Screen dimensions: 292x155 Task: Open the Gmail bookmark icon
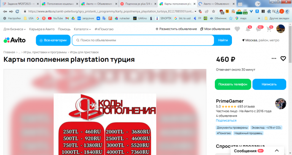(67, 18)
